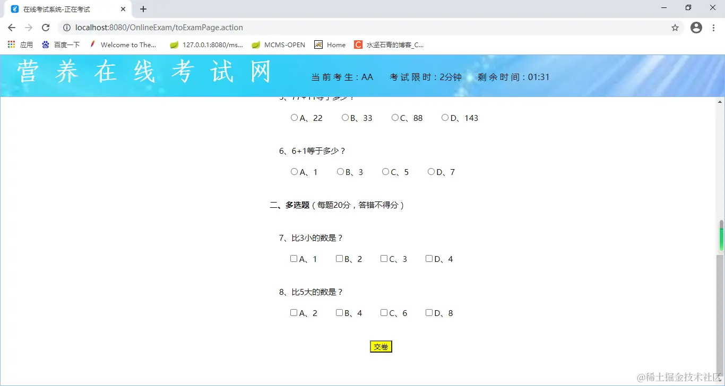Check option B、4 for question 8
Image resolution: width=725 pixels, height=386 pixels.
coord(339,312)
